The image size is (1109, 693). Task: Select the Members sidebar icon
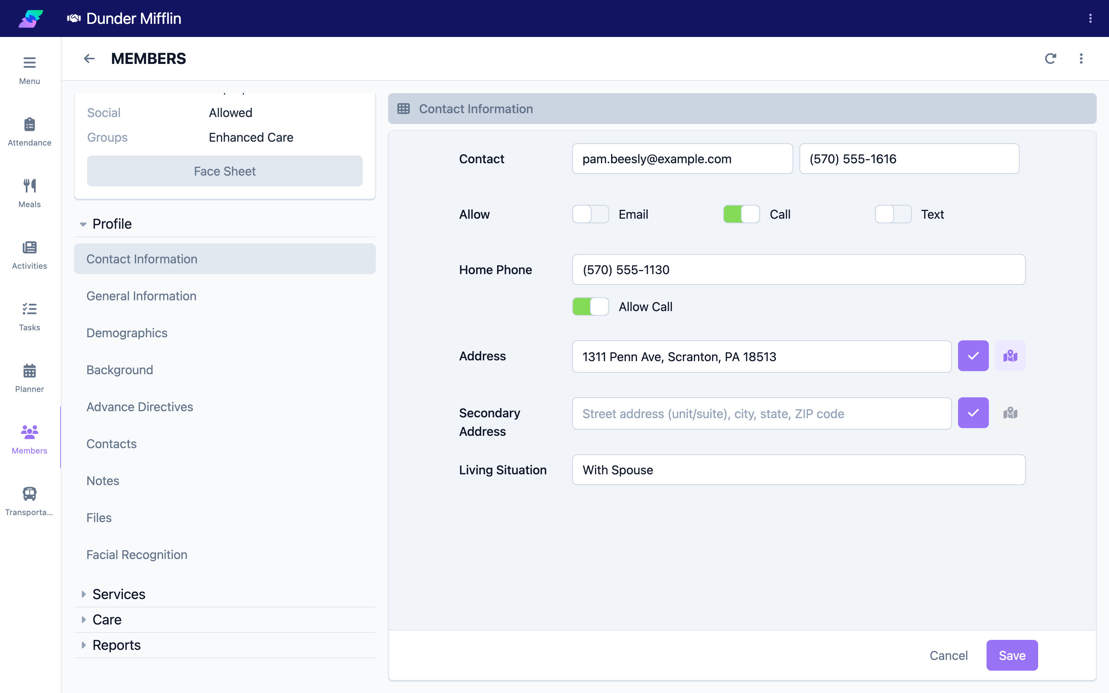(29, 432)
